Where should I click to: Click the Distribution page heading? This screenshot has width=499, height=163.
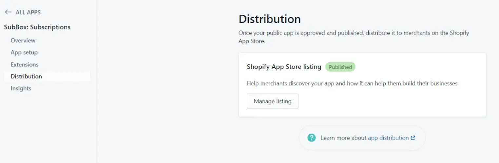(269, 19)
